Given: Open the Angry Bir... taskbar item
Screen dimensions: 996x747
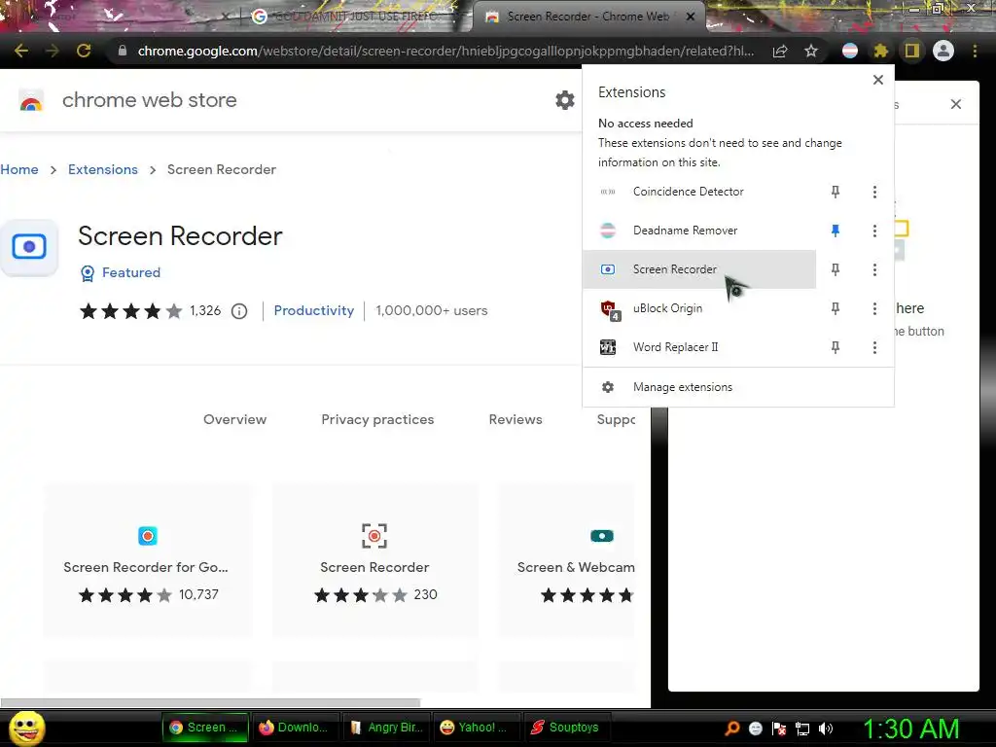Looking at the screenshot, I should (386, 728).
